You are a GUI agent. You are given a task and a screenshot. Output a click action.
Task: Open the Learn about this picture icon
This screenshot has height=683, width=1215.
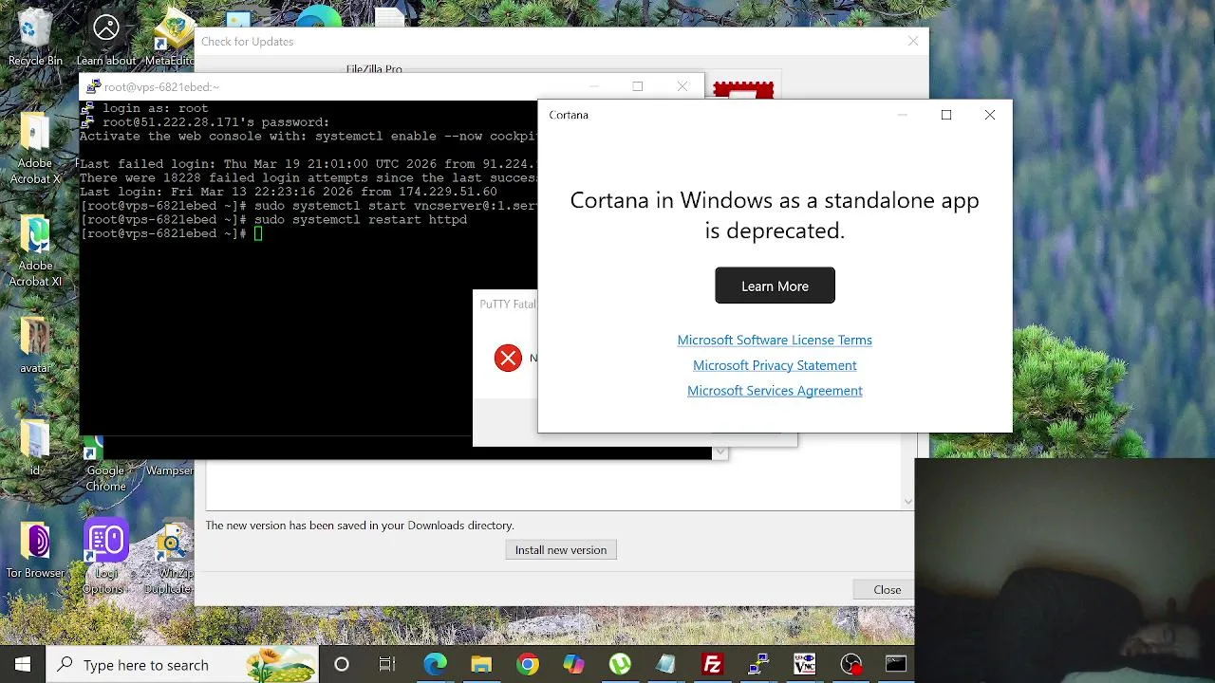point(105,36)
